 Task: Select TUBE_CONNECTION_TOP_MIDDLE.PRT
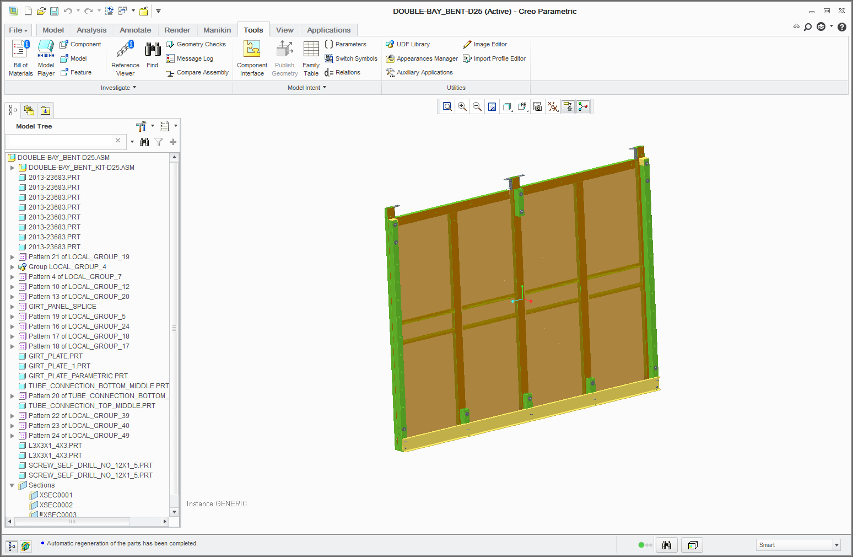point(91,406)
